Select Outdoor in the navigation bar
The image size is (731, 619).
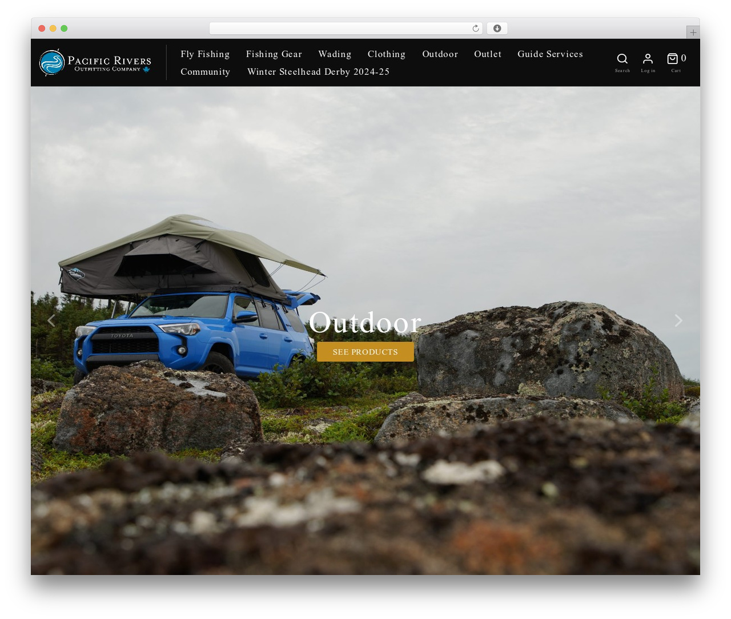(x=440, y=54)
